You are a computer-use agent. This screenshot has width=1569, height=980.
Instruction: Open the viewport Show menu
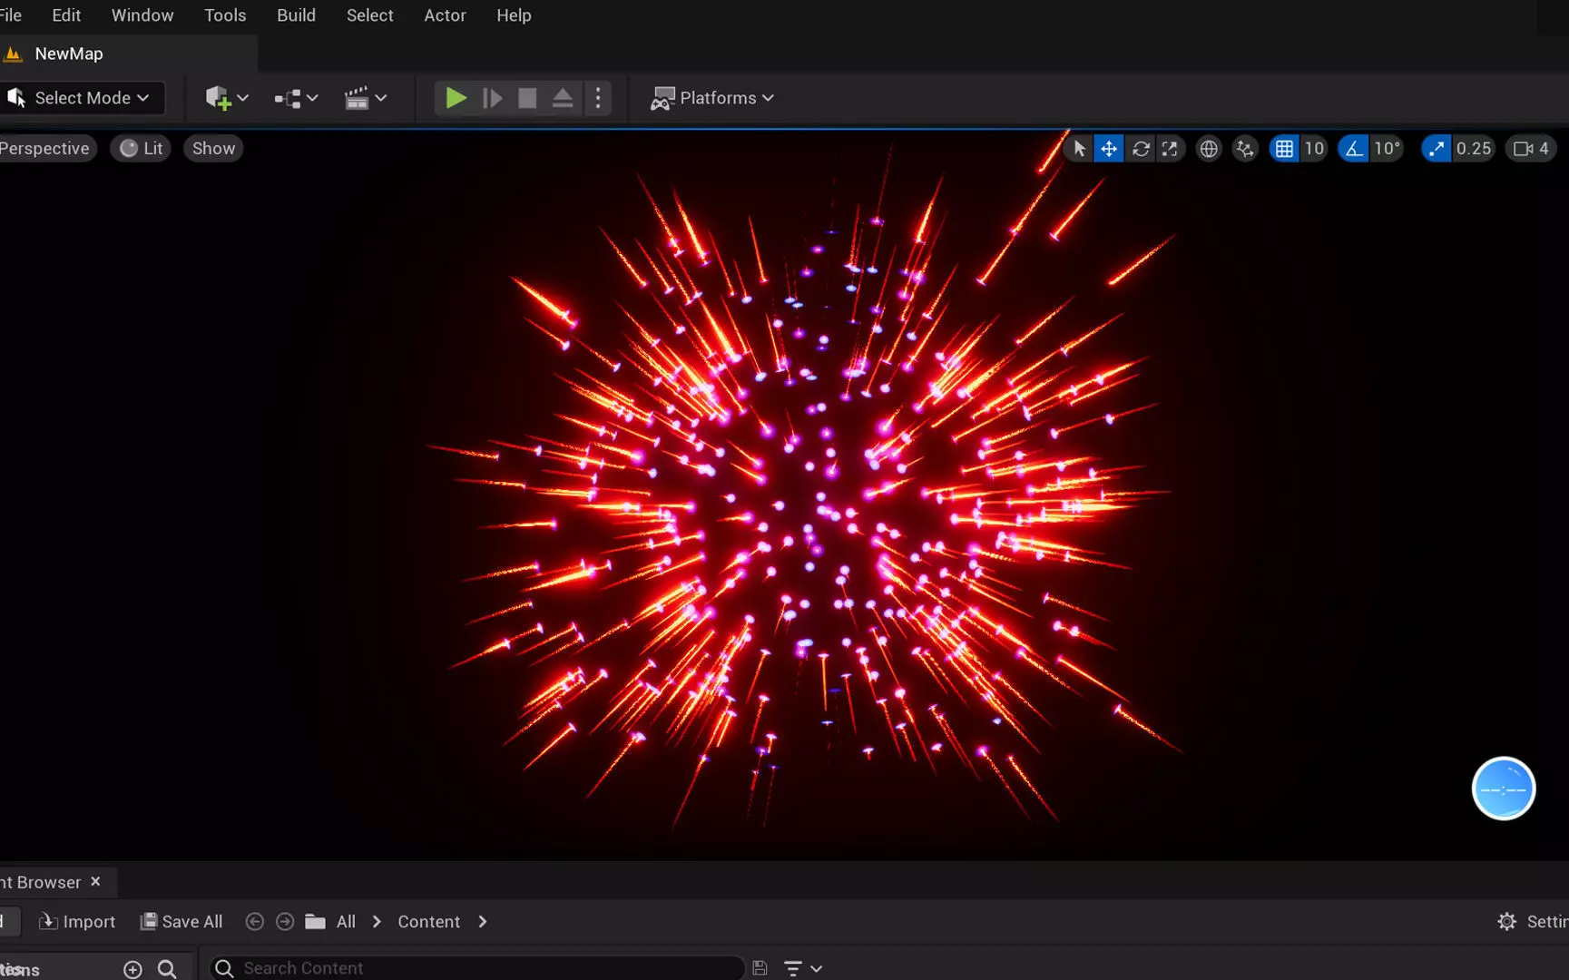[213, 149]
